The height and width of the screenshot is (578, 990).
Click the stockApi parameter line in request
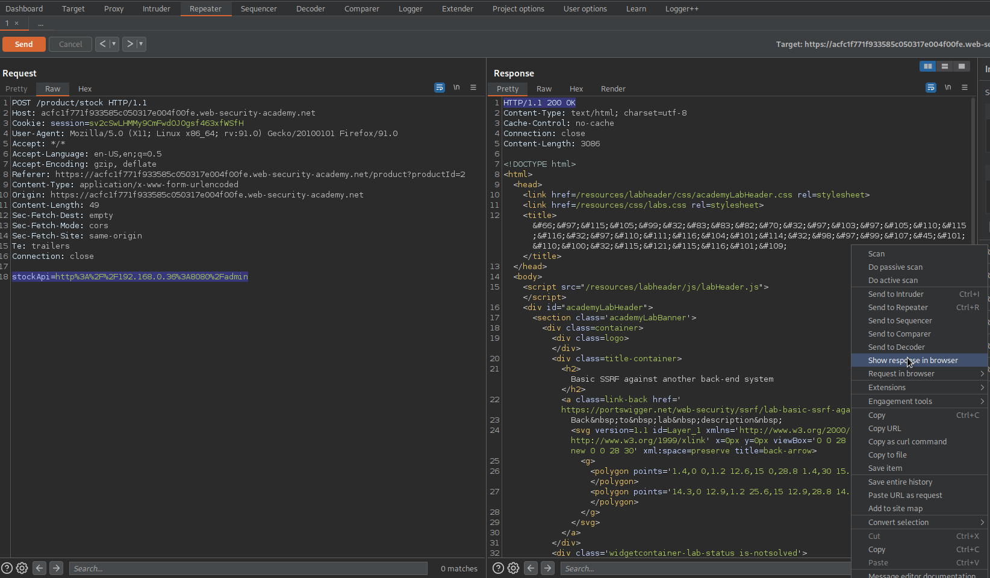(130, 277)
